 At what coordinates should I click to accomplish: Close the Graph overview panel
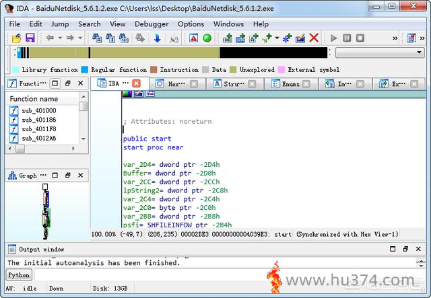81,175
